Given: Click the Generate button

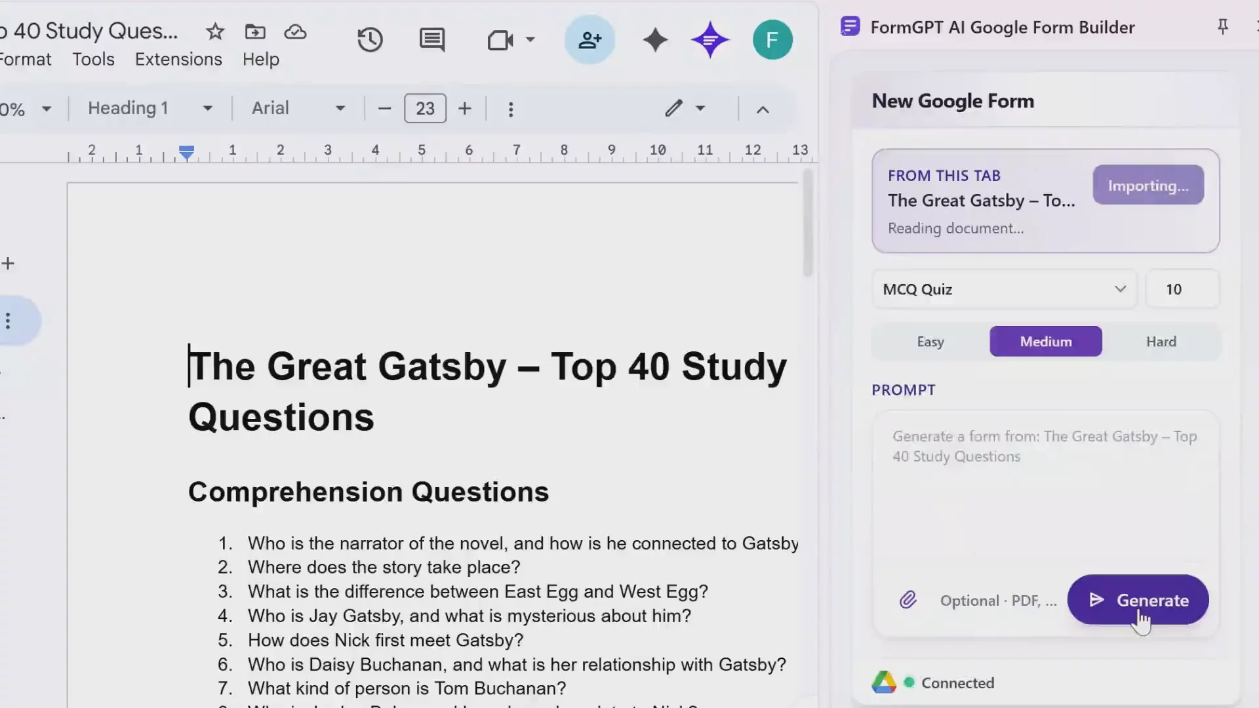Looking at the screenshot, I should [x=1138, y=600].
